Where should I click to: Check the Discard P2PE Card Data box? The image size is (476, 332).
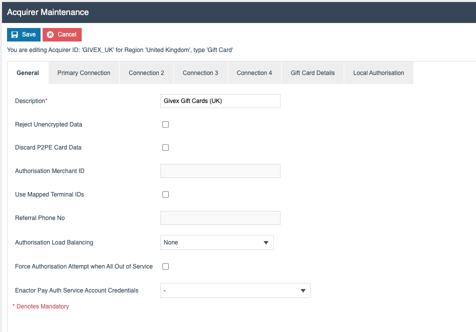click(x=165, y=147)
